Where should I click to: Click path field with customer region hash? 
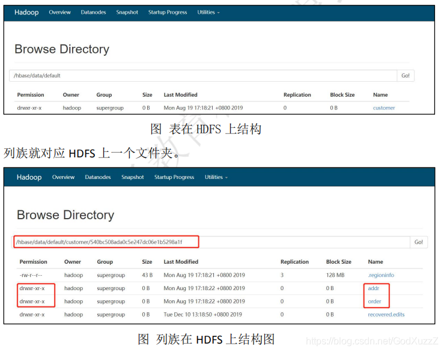click(x=211, y=242)
